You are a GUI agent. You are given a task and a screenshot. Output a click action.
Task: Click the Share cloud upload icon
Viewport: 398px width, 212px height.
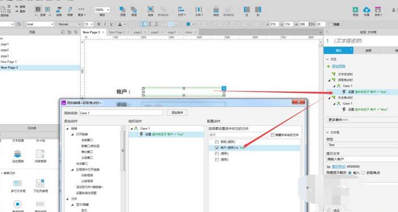[367, 10]
